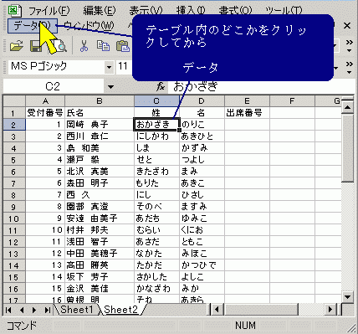Click the vertical scrollbar down arrow
Viewport: 358px width, 334px height.
(347, 296)
